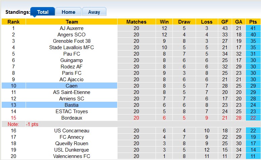Click the "-1 pts" note text

(32, 124)
